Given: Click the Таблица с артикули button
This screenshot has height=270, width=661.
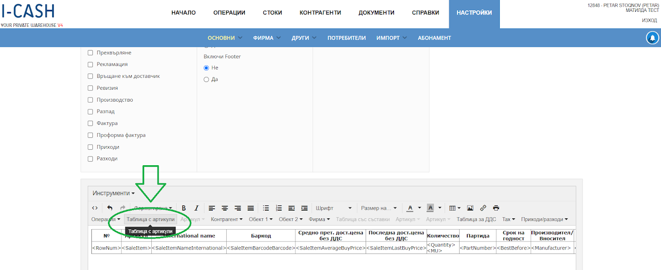Looking at the screenshot, I should click(x=151, y=219).
